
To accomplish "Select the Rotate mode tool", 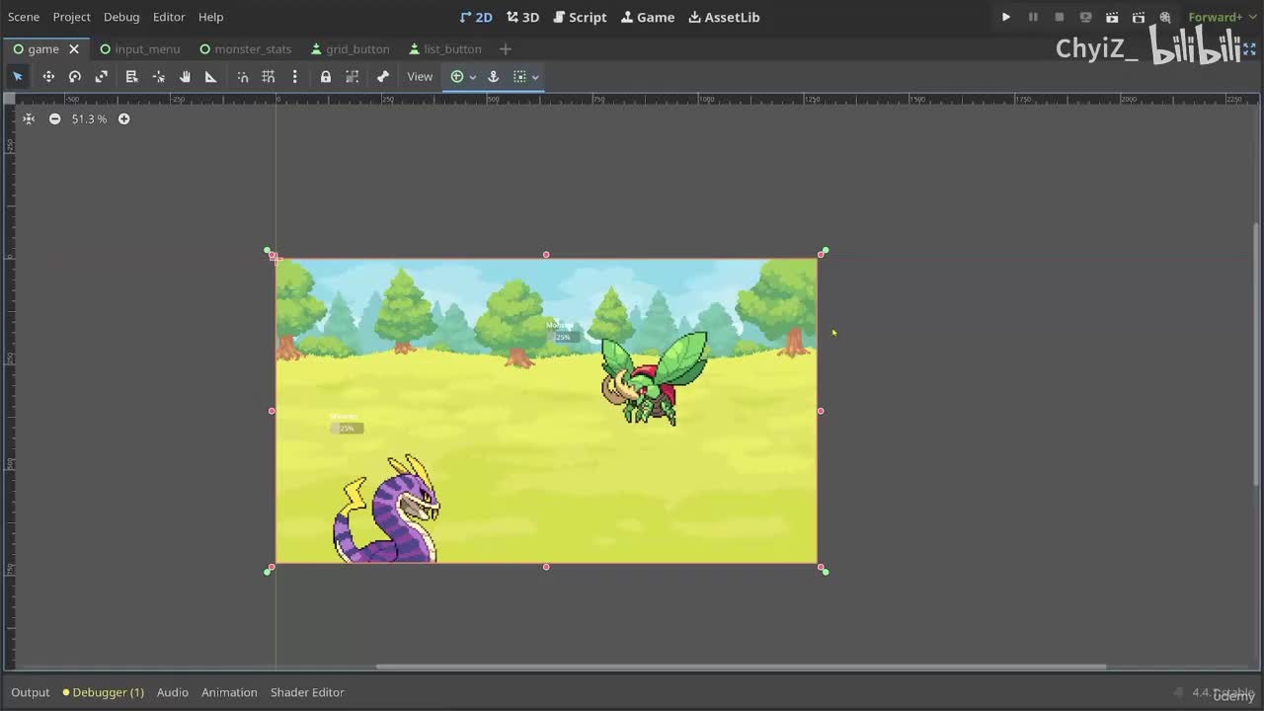I will (74, 77).
